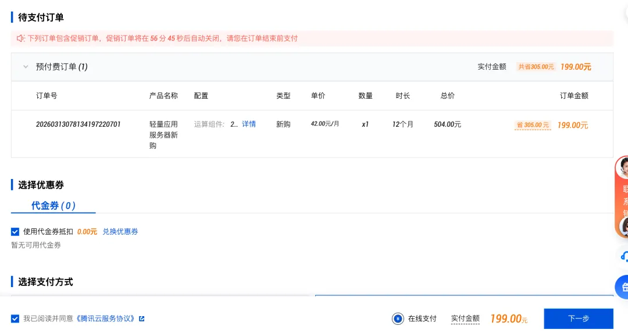Click the 兑换优惠券 link
Screen dimensions: 628x333
120,232
